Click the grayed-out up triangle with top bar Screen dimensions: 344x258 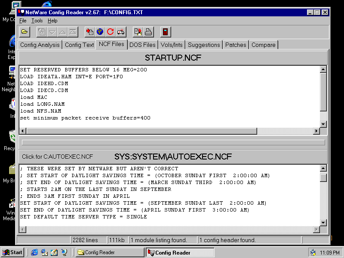[x=73, y=32]
